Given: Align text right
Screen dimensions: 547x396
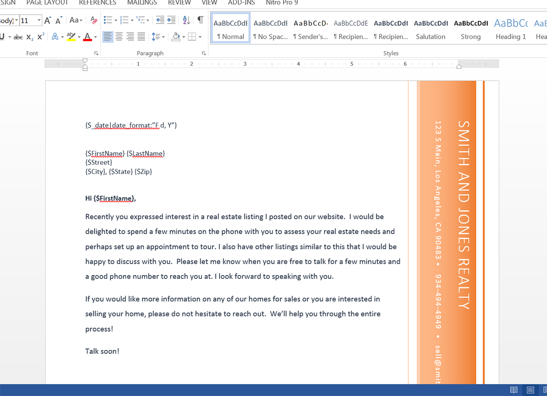Looking at the screenshot, I should (x=130, y=37).
